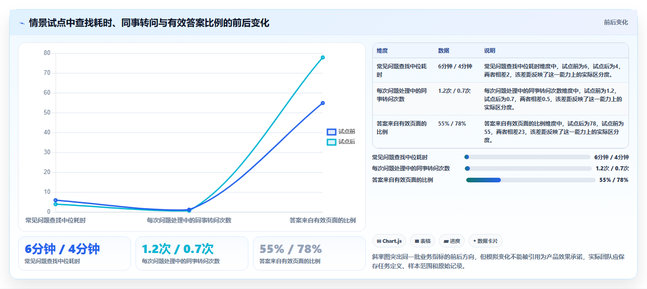Toggle the 试点后 legend entry

[341, 142]
